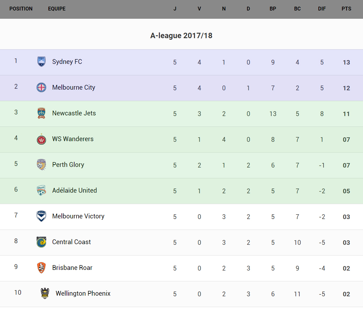
Task: Click the Melbourne City club logo
Action: click(41, 87)
